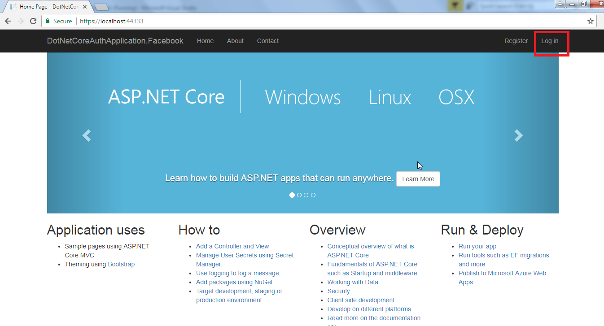Open the Register nav link
The height and width of the screenshot is (326, 604).
[x=516, y=41]
